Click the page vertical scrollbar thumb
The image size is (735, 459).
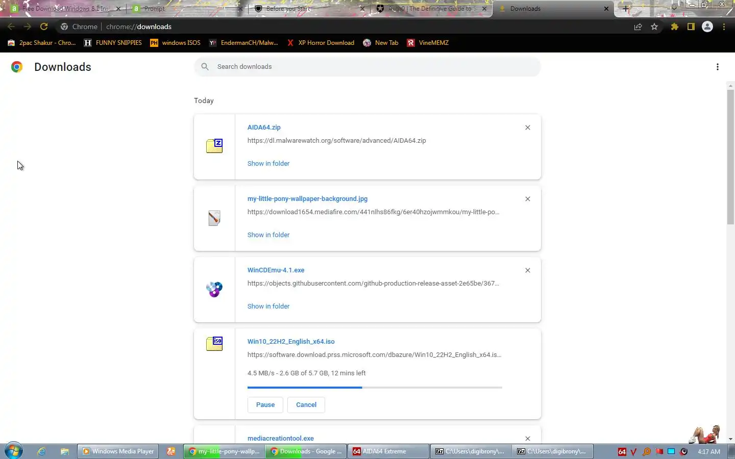tap(730, 157)
